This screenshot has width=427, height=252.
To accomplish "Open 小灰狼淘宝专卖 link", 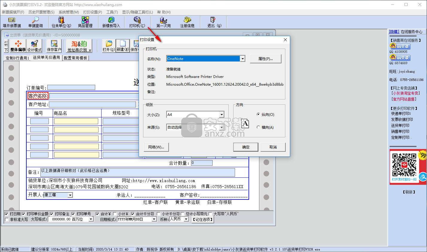I will [406, 93].
